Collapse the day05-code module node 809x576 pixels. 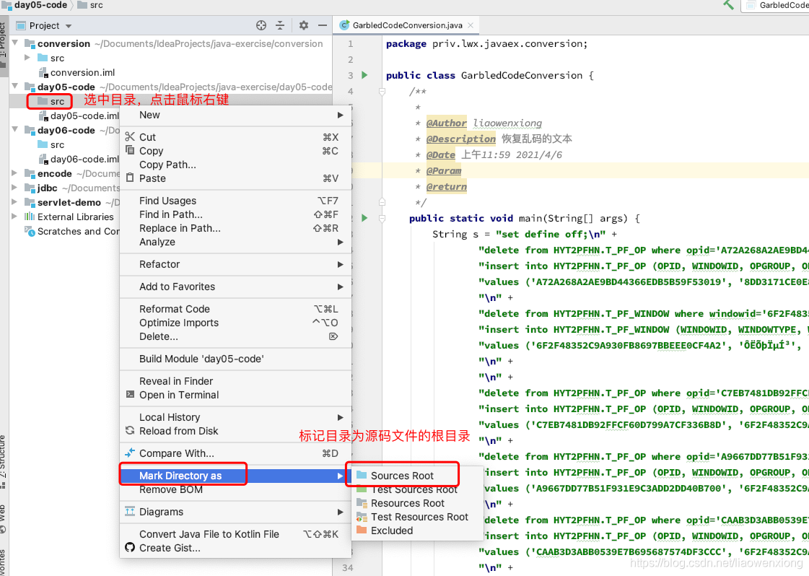pos(15,87)
